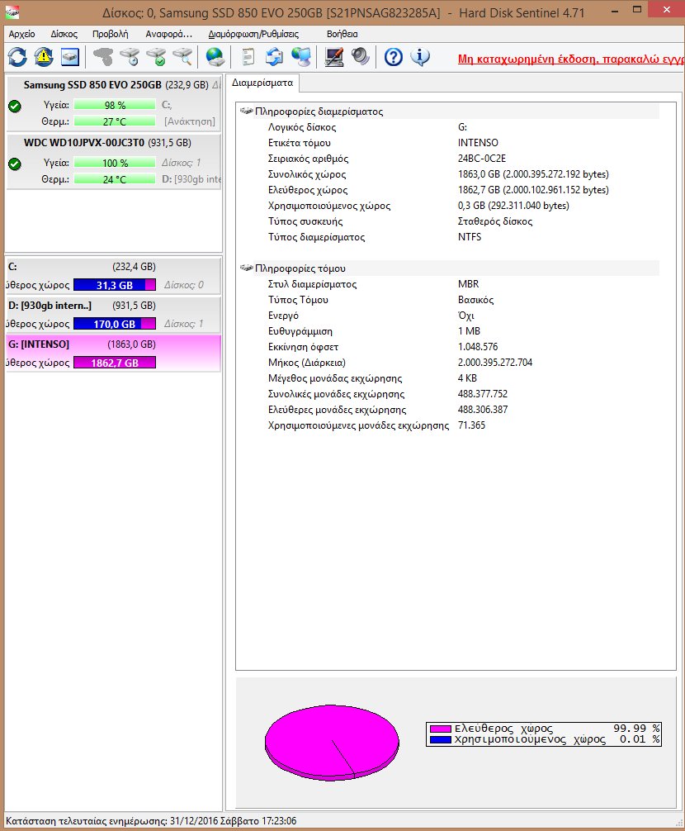Select the Samsung SSD 850 EVO 250GB disk
Screen dimensions: 685x831
tap(114, 103)
